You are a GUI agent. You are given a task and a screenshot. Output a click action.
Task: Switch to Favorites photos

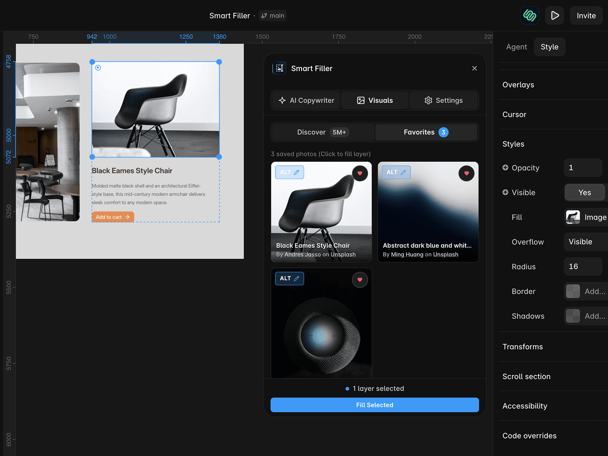click(426, 132)
